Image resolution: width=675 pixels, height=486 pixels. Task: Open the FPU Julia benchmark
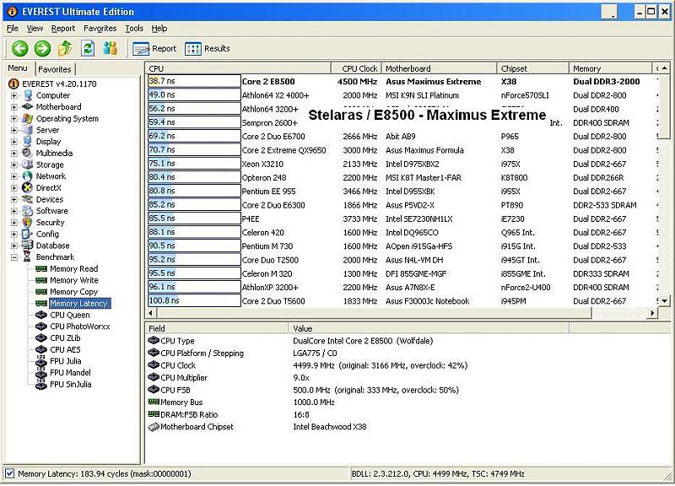pos(66,361)
